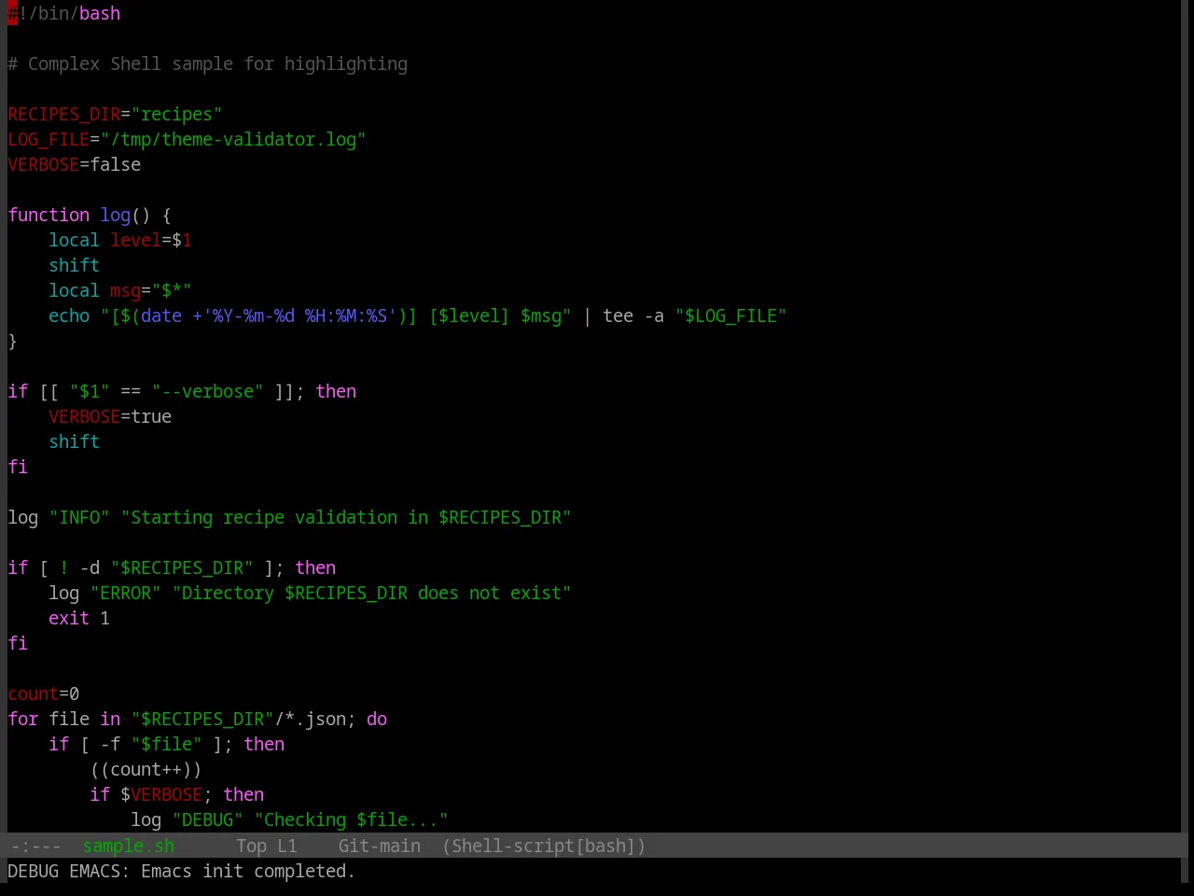Screen dimensions: 1194x896
Task: Click the line VERBOSE=false
Action: click(x=74, y=164)
